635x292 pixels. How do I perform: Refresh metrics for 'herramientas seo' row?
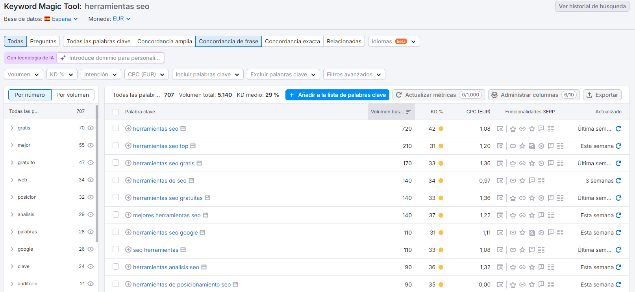[x=618, y=129]
